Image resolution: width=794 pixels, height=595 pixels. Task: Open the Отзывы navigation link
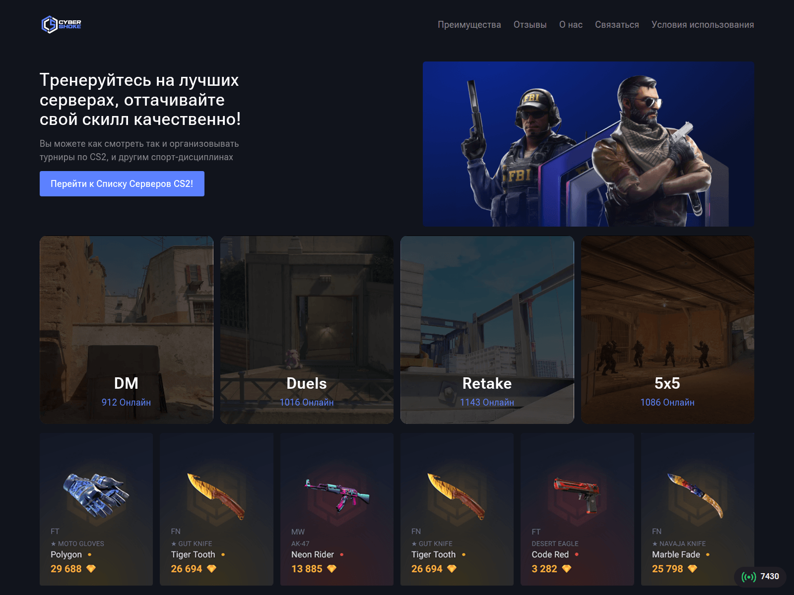530,25
